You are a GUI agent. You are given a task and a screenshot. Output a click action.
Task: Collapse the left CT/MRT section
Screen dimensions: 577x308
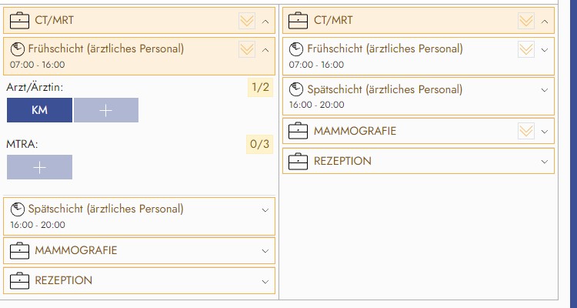tap(265, 22)
